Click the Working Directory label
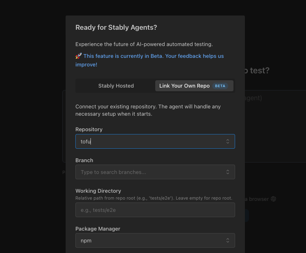 (98, 191)
